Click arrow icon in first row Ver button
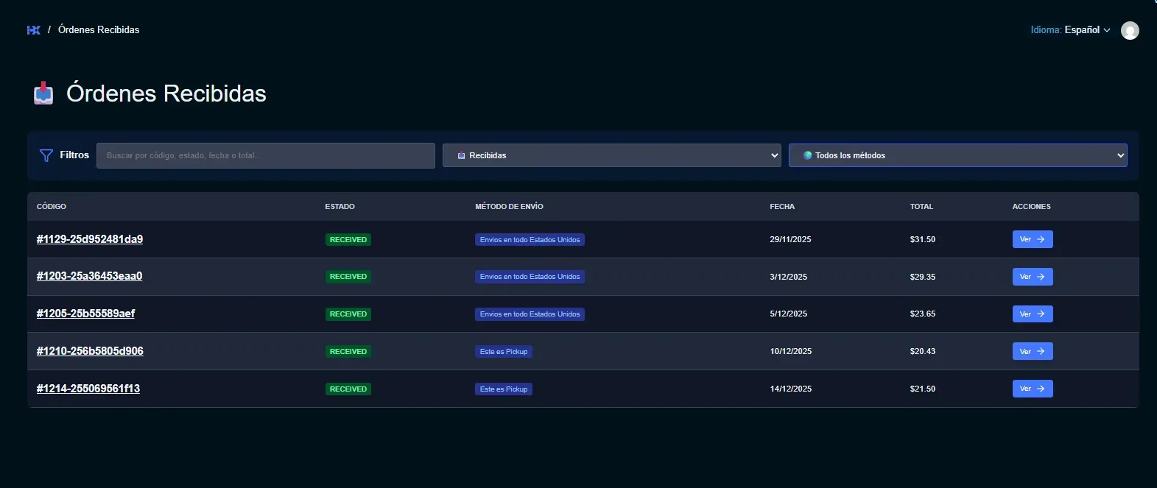The width and height of the screenshot is (1157, 488). pyautogui.click(x=1041, y=239)
